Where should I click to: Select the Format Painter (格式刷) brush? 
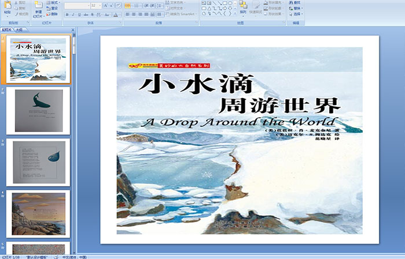coord(16,14)
